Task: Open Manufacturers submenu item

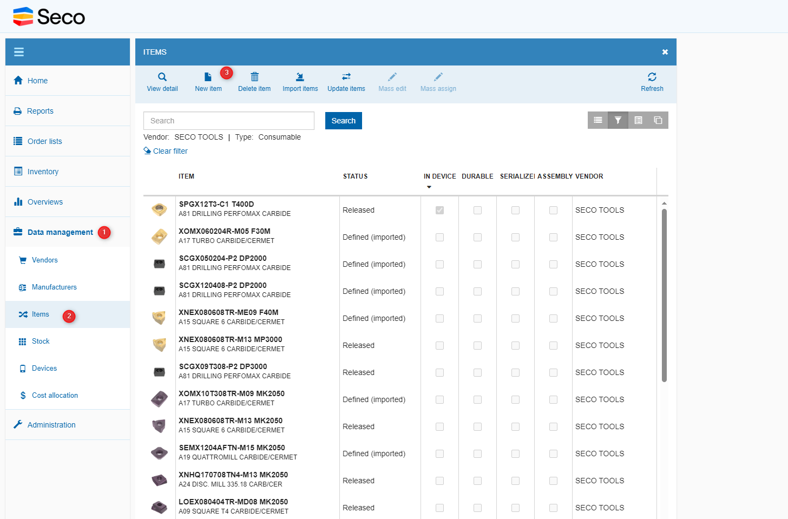Action: pyautogui.click(x=68, y=287)
